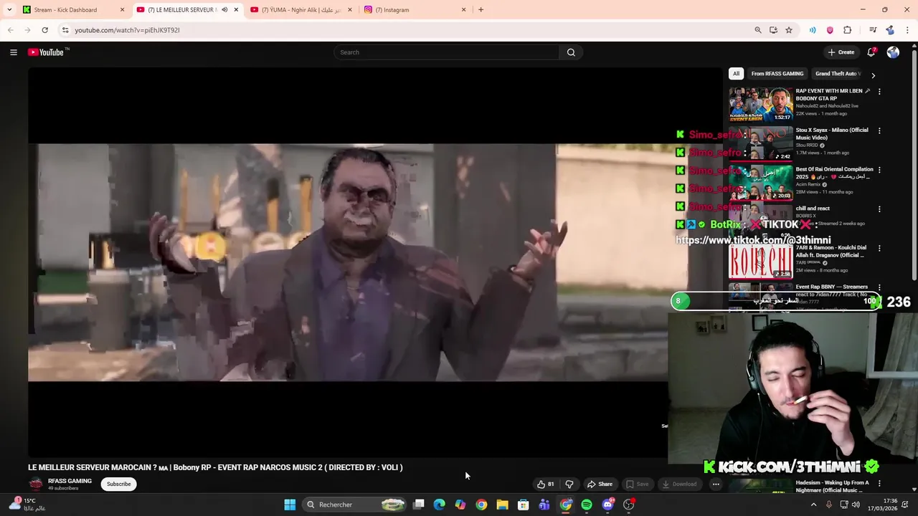Image resolution: width=918 pixels, height=516 pixels.
Task: Open the tab search dropdown arrow
Action: (9, 10)
